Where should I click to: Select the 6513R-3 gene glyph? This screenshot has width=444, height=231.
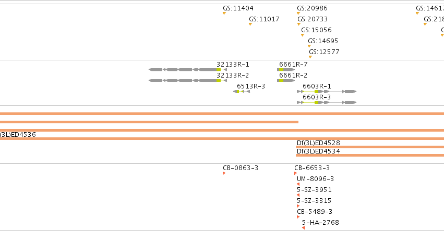point(242,92)
